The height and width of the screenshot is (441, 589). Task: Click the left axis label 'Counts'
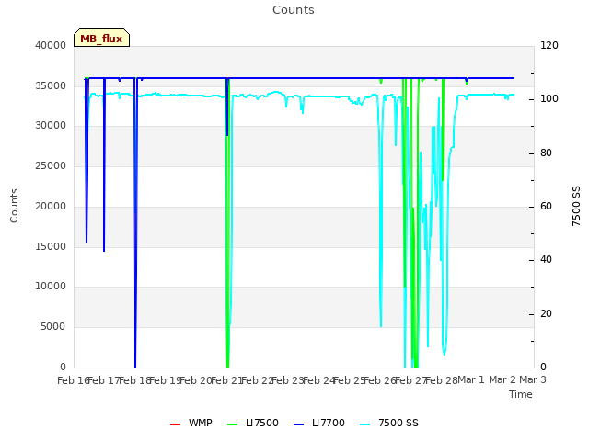[x=14, y=206]
